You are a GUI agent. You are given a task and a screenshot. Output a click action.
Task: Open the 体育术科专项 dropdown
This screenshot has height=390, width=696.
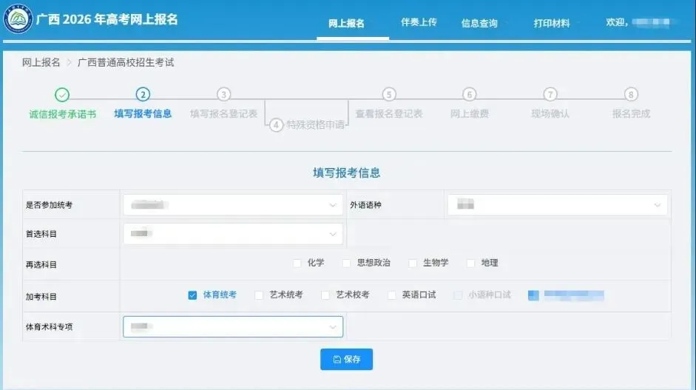click(x=233, y=326)
